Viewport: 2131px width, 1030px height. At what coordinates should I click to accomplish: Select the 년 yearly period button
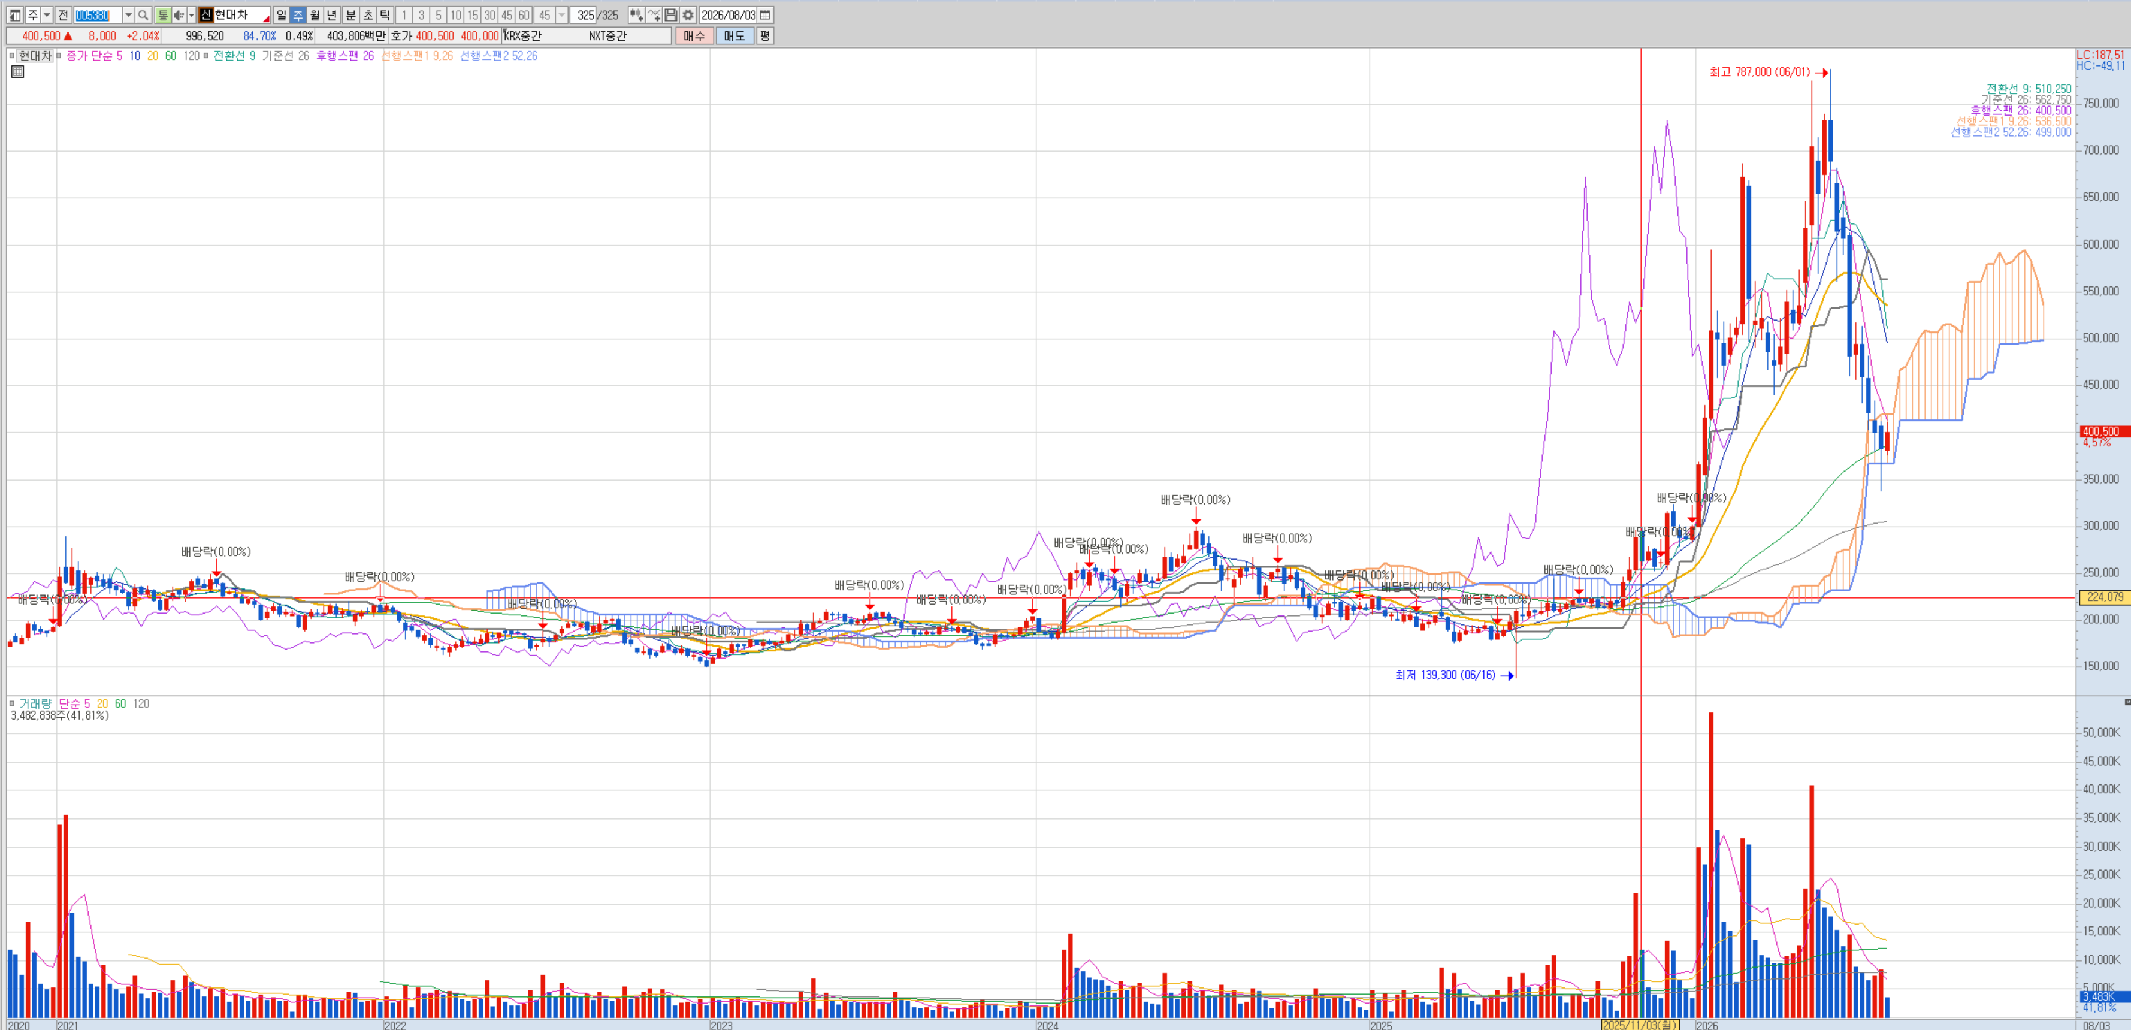(333, 15)
